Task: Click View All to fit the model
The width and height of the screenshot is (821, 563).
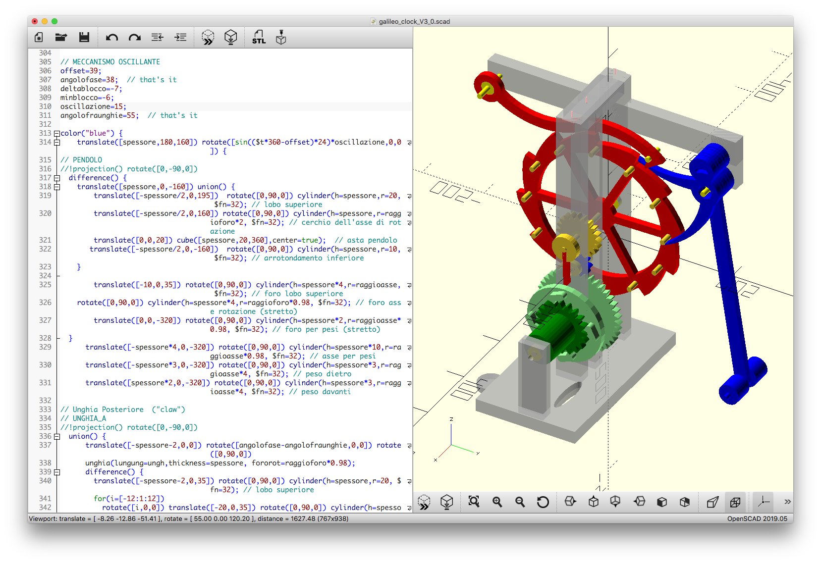Action: (474, 502)
